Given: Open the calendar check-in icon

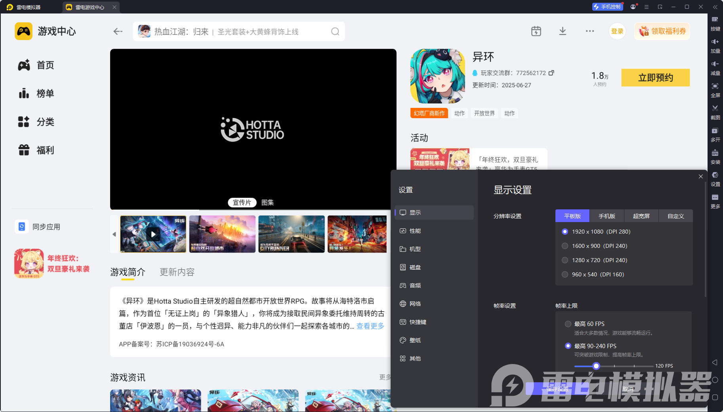Looking at the screenshot, I should 536,31.
